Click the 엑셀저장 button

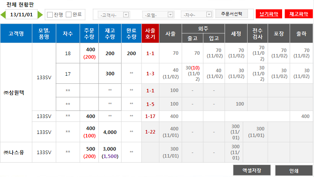tap(251, 170)
